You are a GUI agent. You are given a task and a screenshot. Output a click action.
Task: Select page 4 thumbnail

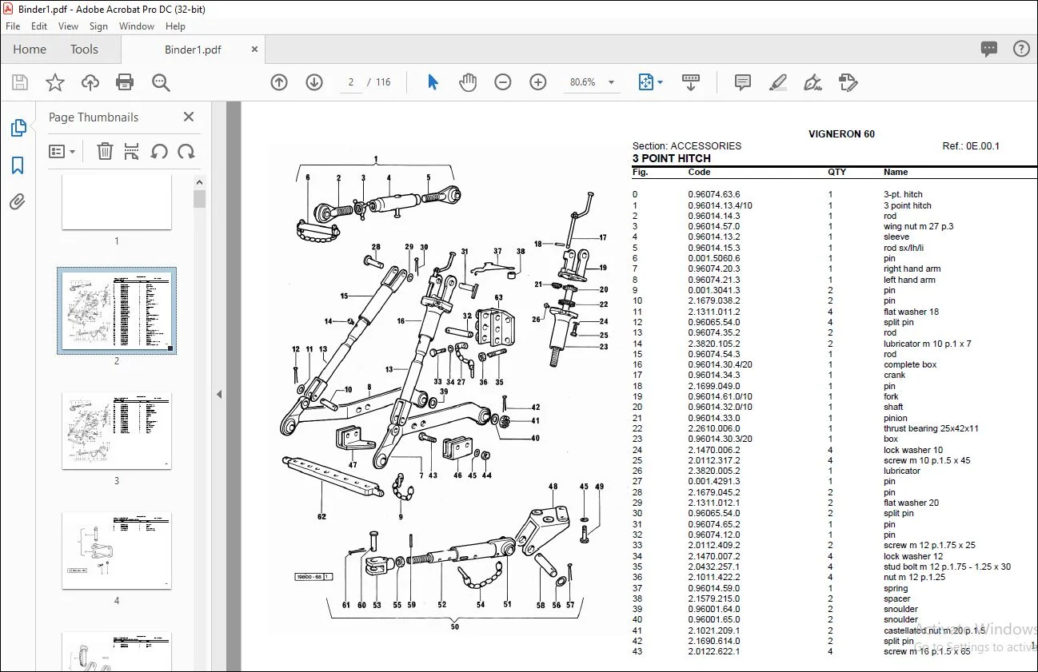pos(117,551)
